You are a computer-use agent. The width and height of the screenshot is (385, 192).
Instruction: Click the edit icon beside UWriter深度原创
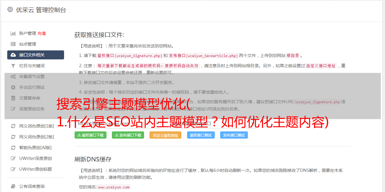[x=13, y=158]
